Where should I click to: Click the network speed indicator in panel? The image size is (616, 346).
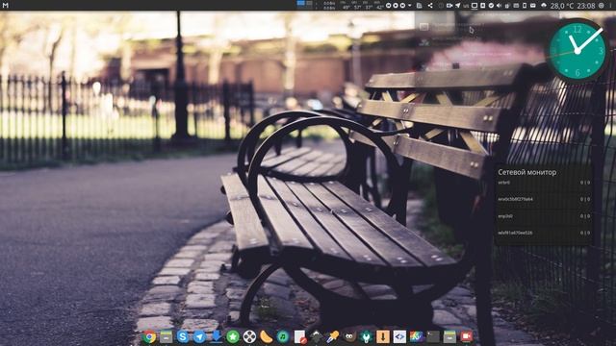(x=329, y=5)
